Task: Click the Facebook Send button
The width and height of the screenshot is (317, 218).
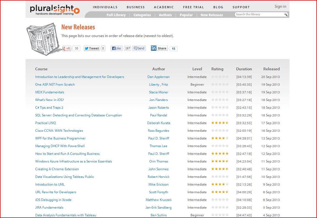Action: point(139,48)
